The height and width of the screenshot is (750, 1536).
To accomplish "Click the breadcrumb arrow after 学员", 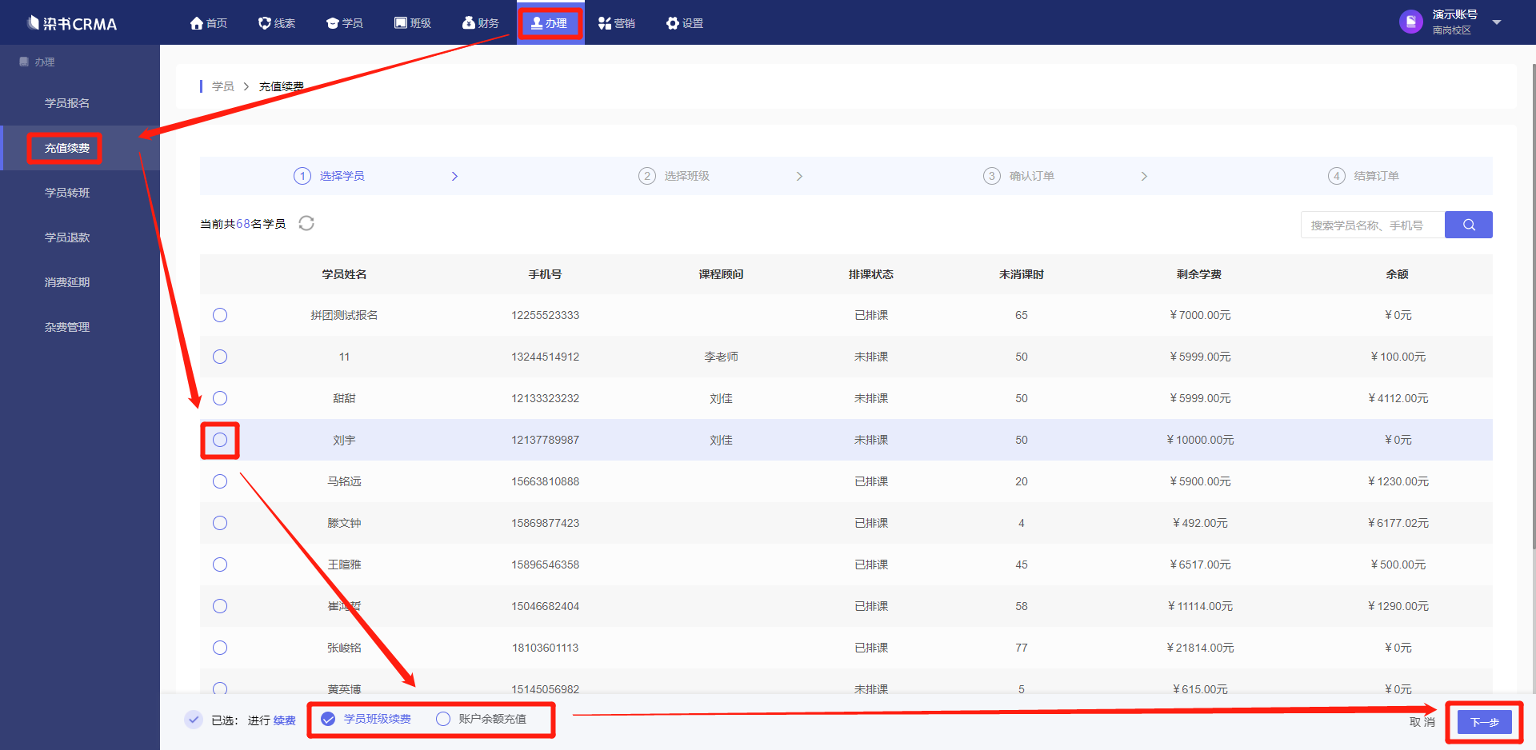I will [x=246, y=86].
